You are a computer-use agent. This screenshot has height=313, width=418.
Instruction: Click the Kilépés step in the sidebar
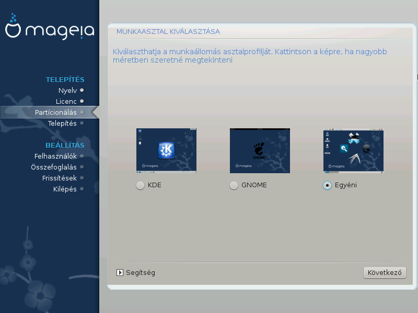click(65, 189)
